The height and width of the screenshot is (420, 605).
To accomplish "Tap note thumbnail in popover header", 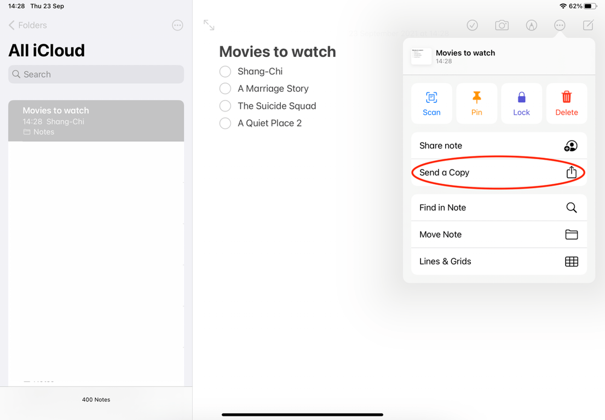I will click(x=422, y=57).
